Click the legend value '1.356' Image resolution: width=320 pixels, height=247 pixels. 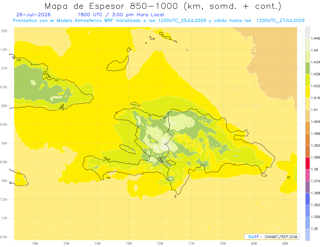click(315, 217)
